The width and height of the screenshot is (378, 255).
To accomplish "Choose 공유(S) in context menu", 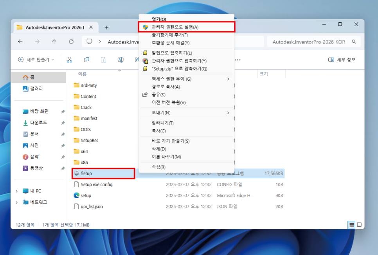I will 187,94.
